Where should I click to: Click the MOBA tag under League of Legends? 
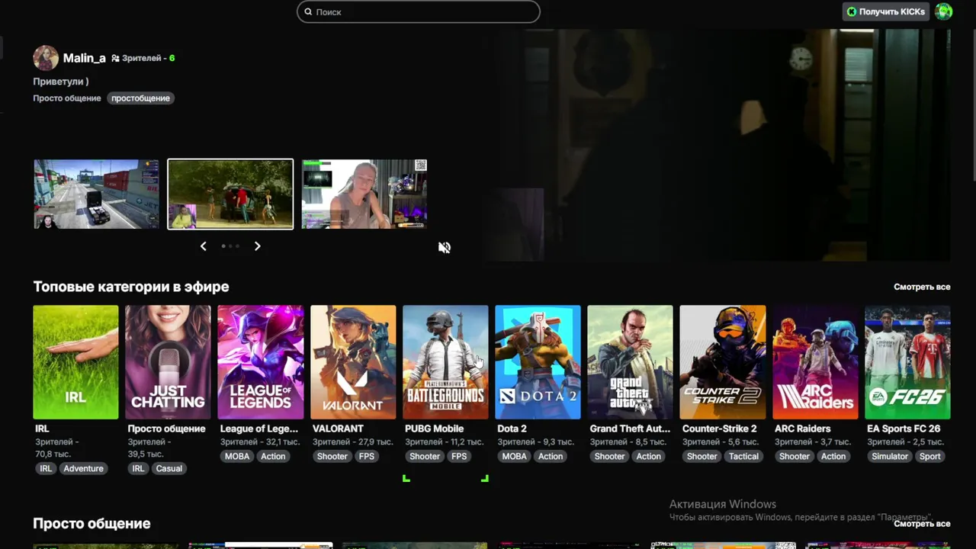point(237,456)
